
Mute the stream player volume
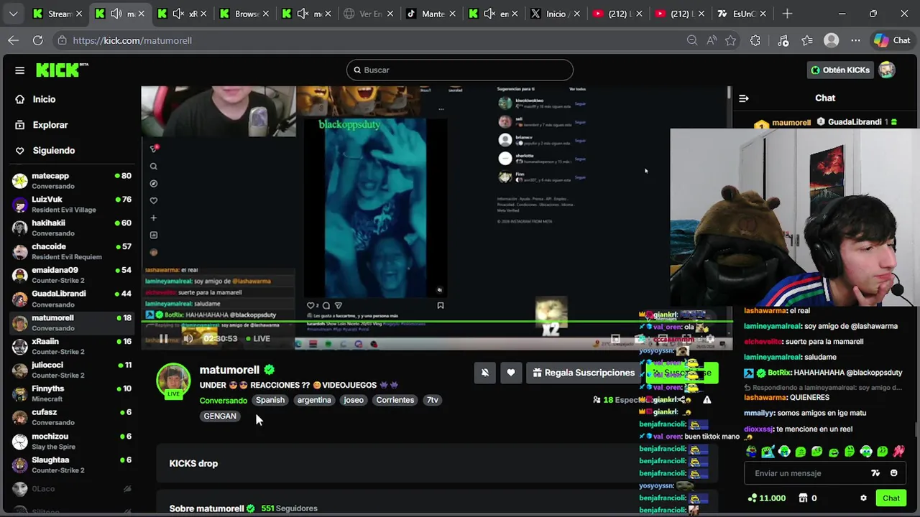[188, 339]
